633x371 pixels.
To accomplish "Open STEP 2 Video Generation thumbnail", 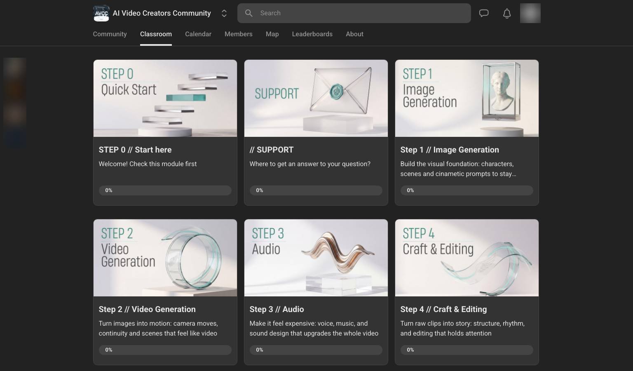I will pos(165,258).
